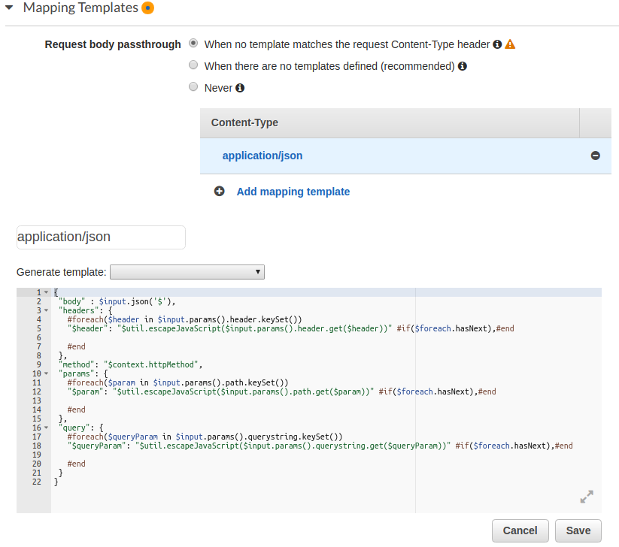The width and height of the screenshot is (619, 547).
Task: Select 'When no template matches' radio option
Action: pos(194,44)
